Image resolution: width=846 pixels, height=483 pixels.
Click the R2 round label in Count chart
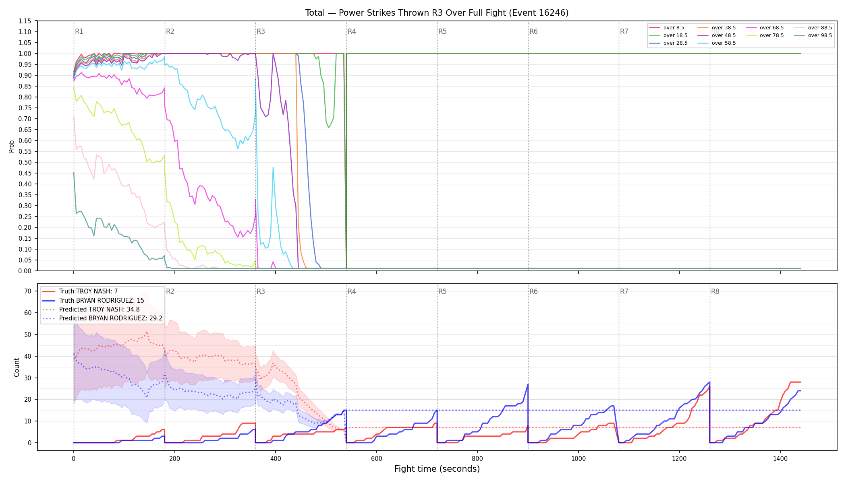(170, 291)
